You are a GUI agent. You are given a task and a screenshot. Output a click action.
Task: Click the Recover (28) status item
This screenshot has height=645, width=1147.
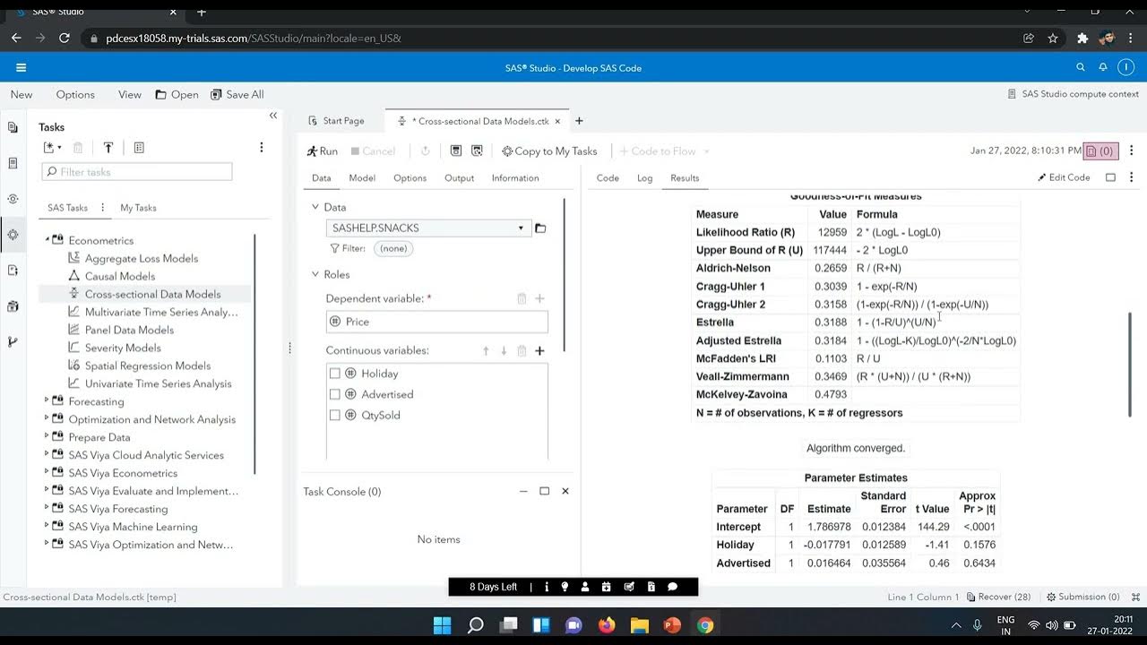(x=997, y=597)
